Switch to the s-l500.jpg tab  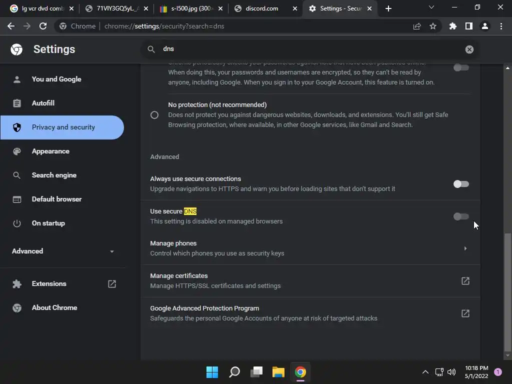(x=190, y=9)
